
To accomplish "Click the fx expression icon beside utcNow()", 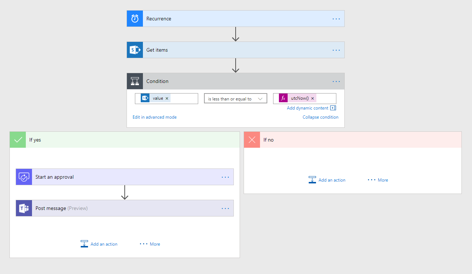I will (x=283, y=98).
